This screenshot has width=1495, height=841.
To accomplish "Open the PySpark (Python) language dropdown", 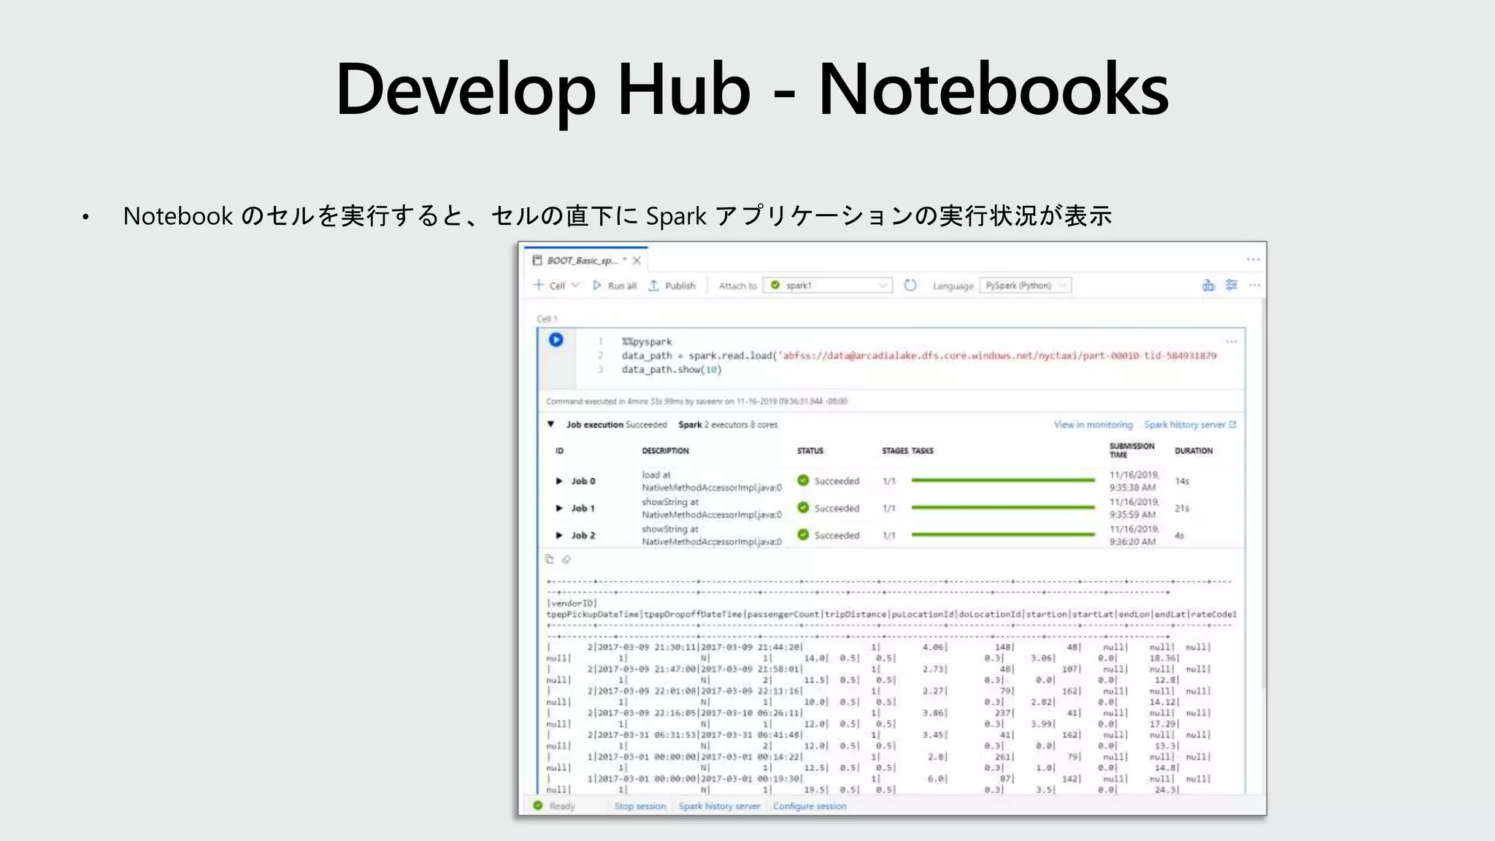I will [x=1026, y=285].
